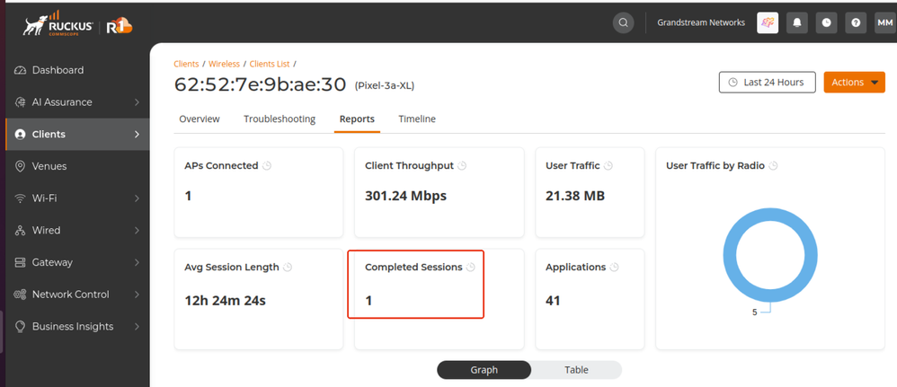Click the search magnifier icon in header
The height and width of the screenshot is (387, 897).
pyautogui.click(x=623, y=23)
